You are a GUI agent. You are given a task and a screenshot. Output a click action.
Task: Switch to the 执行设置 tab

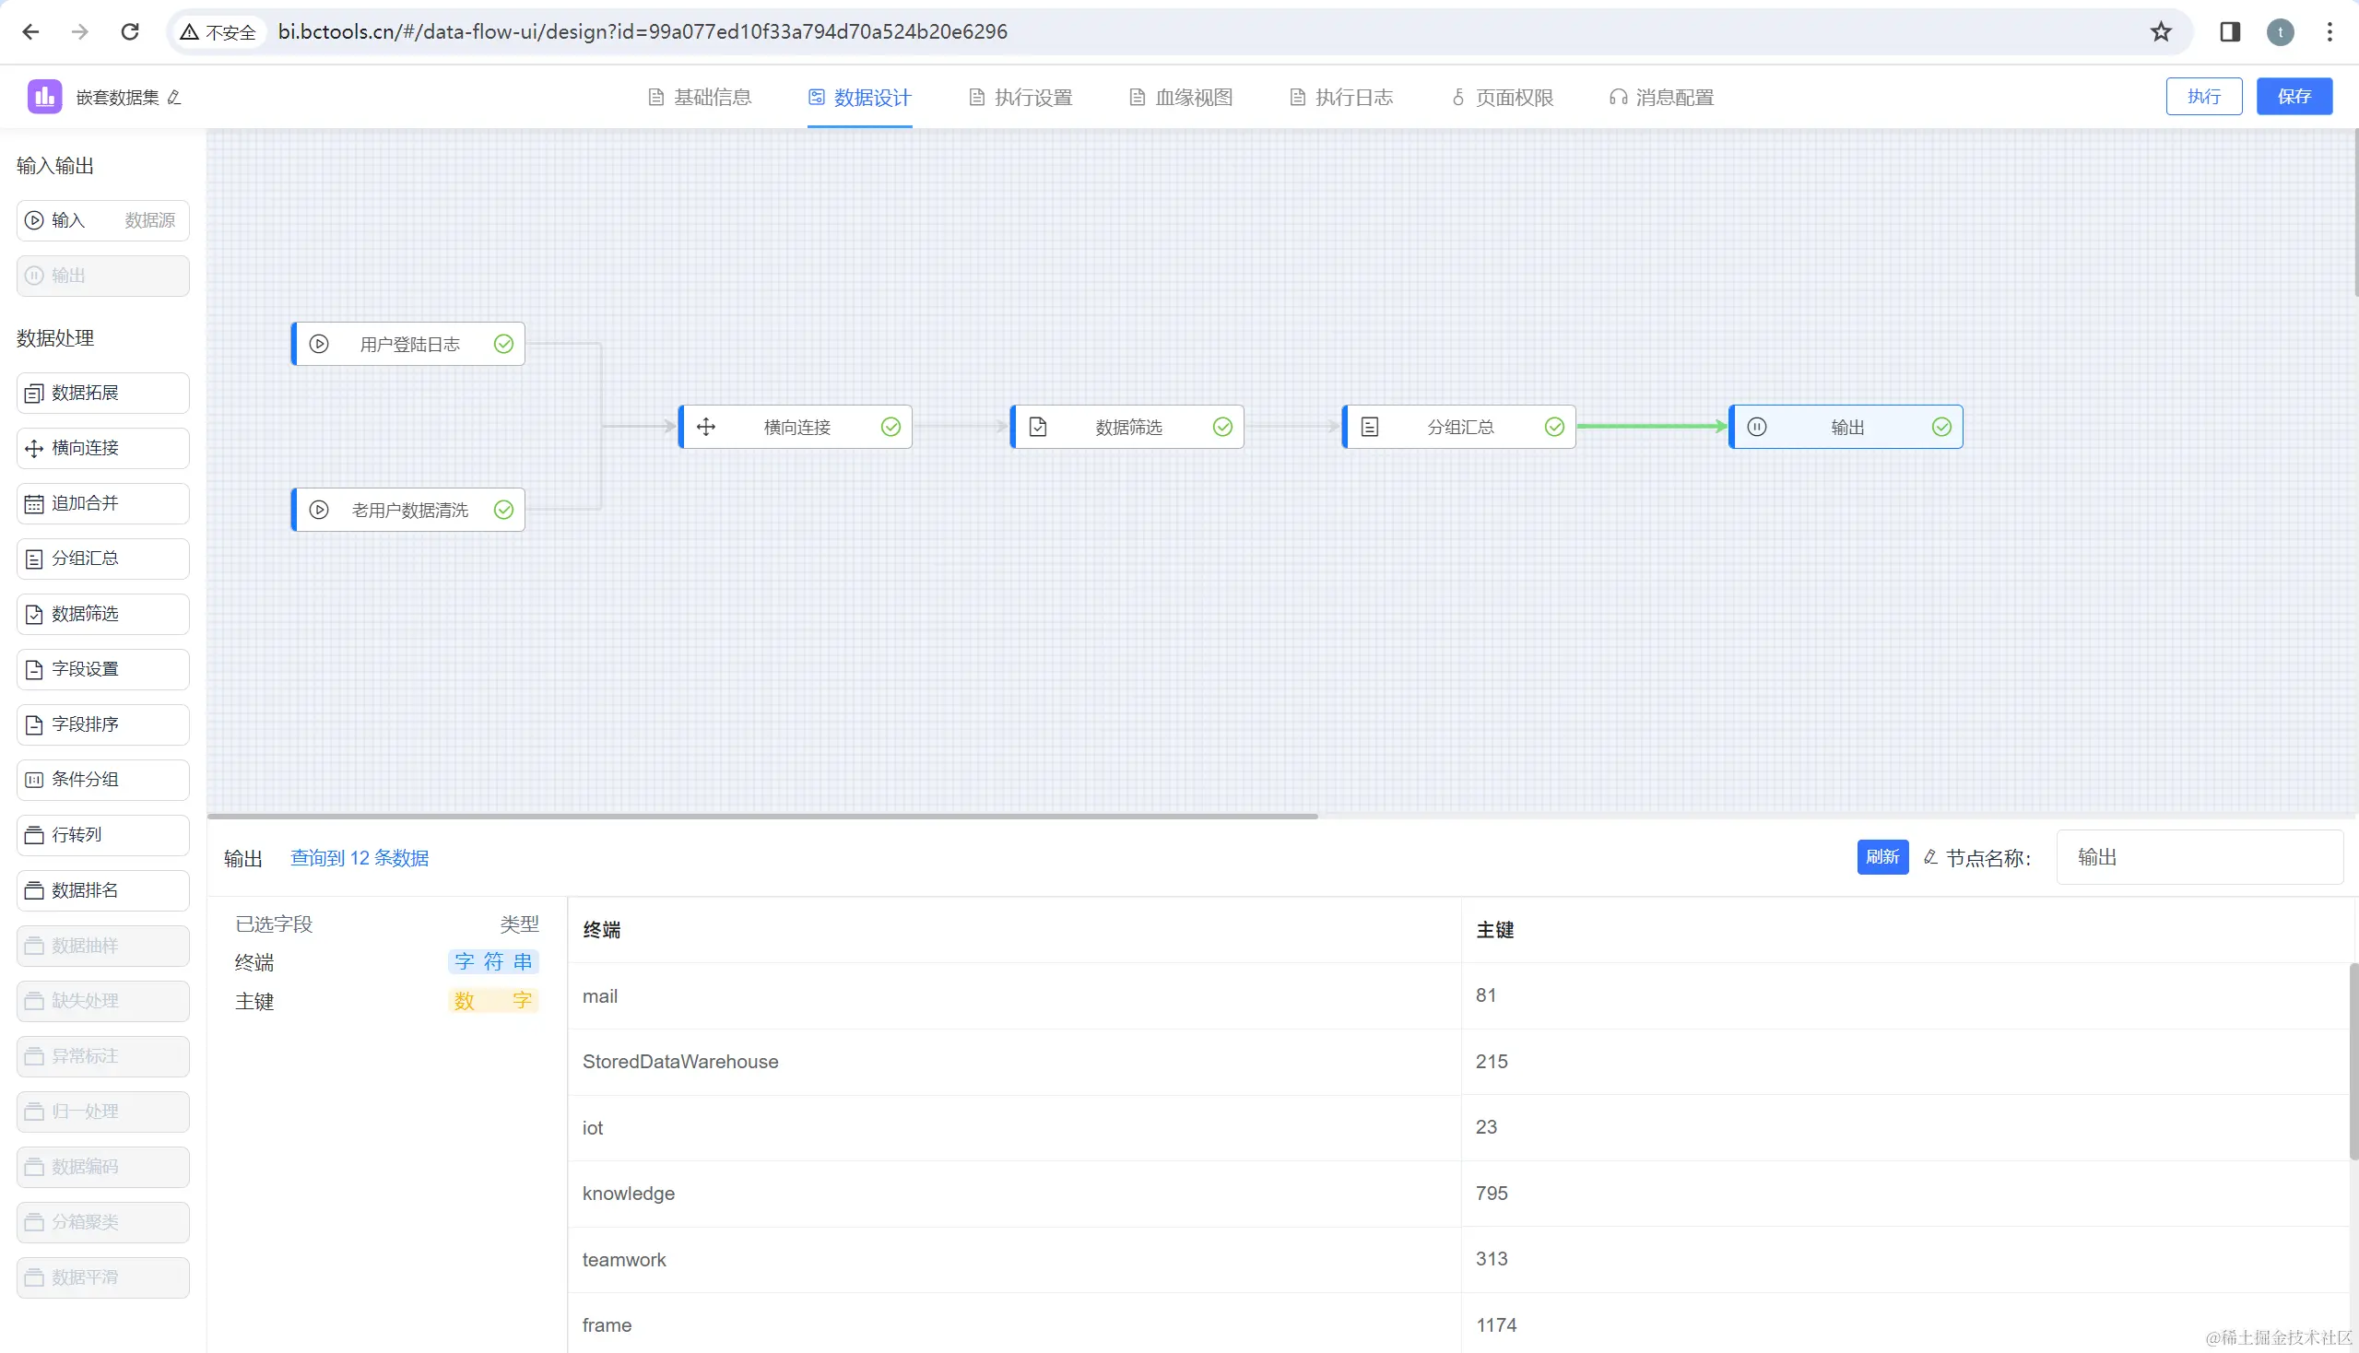coord(1020,98)
